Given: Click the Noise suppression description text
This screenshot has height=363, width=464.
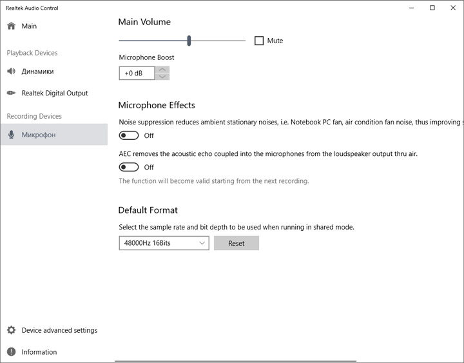Looking at the screenshot, I should [291, 123].
